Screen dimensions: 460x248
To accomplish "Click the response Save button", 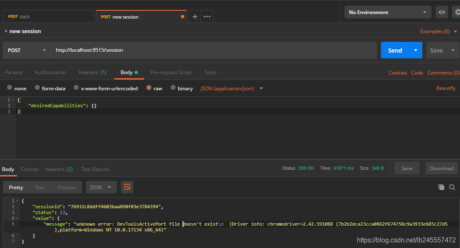I will 407,168.
